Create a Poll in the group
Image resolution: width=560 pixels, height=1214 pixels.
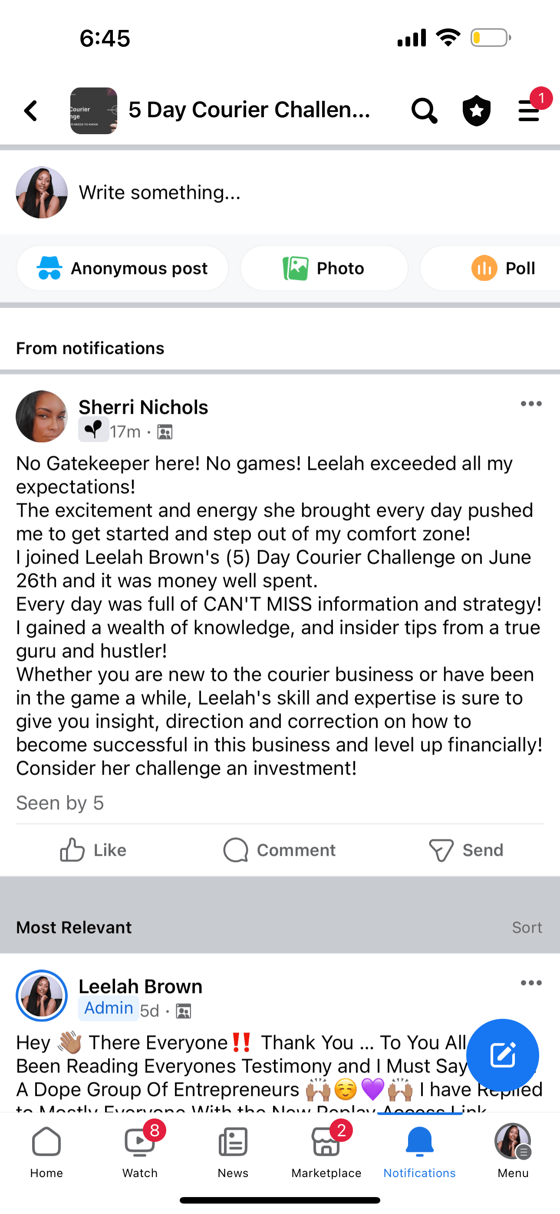click(x=503, y=268)
